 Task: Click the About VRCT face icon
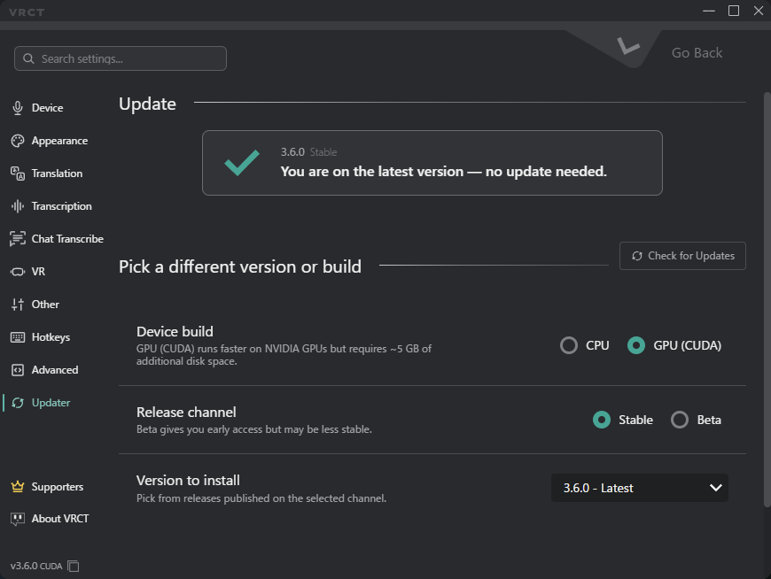(x=18, y=519)
